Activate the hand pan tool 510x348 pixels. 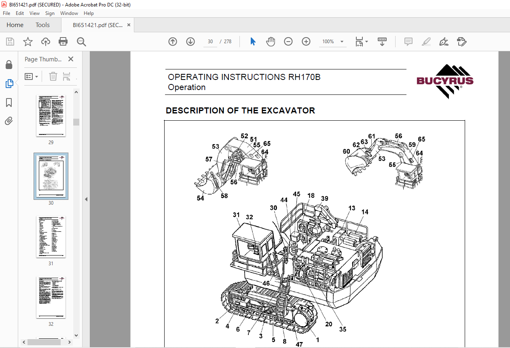[270, 42]
